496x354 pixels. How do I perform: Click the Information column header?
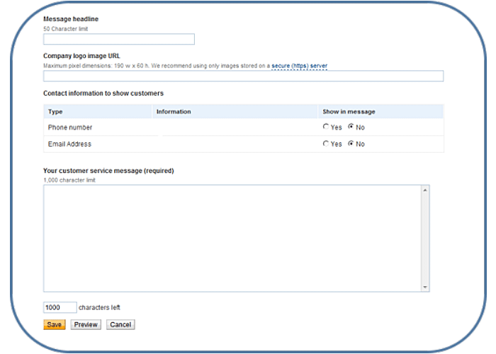pyautogui.click(x=174, y=112)
